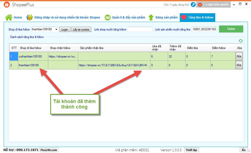Click the Điểm follow column header
Screen dimensions: 251x153
click(223, 48)
